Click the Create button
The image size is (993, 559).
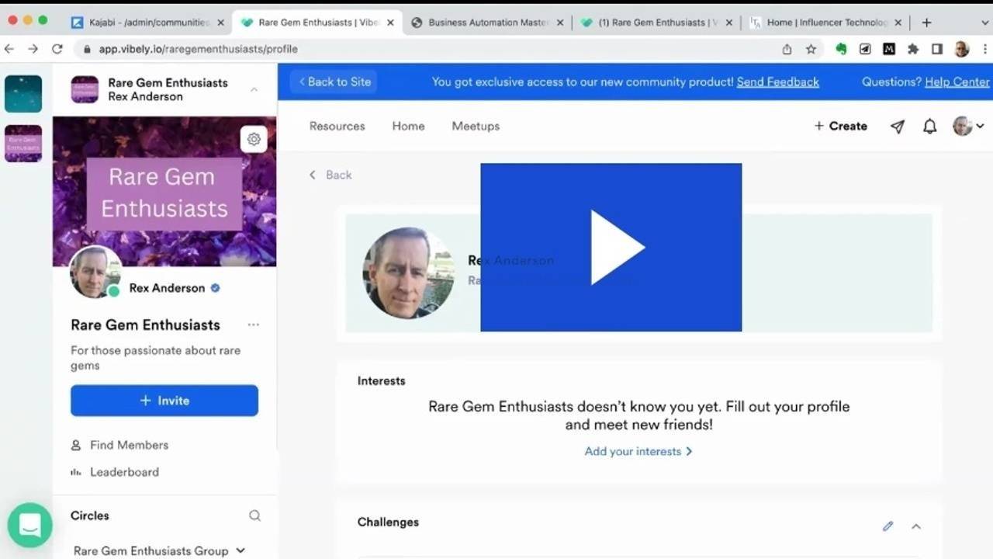840,126
